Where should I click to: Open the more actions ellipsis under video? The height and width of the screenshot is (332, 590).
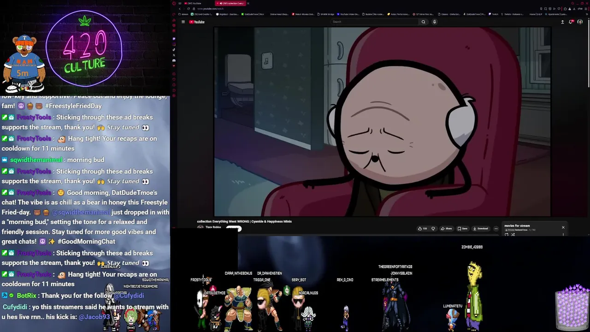click(496, 229)
